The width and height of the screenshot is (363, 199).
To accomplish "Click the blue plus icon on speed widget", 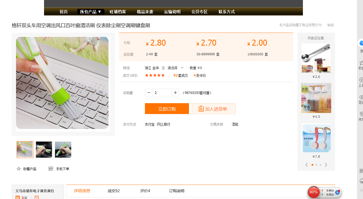I will [x=338, y=192].
